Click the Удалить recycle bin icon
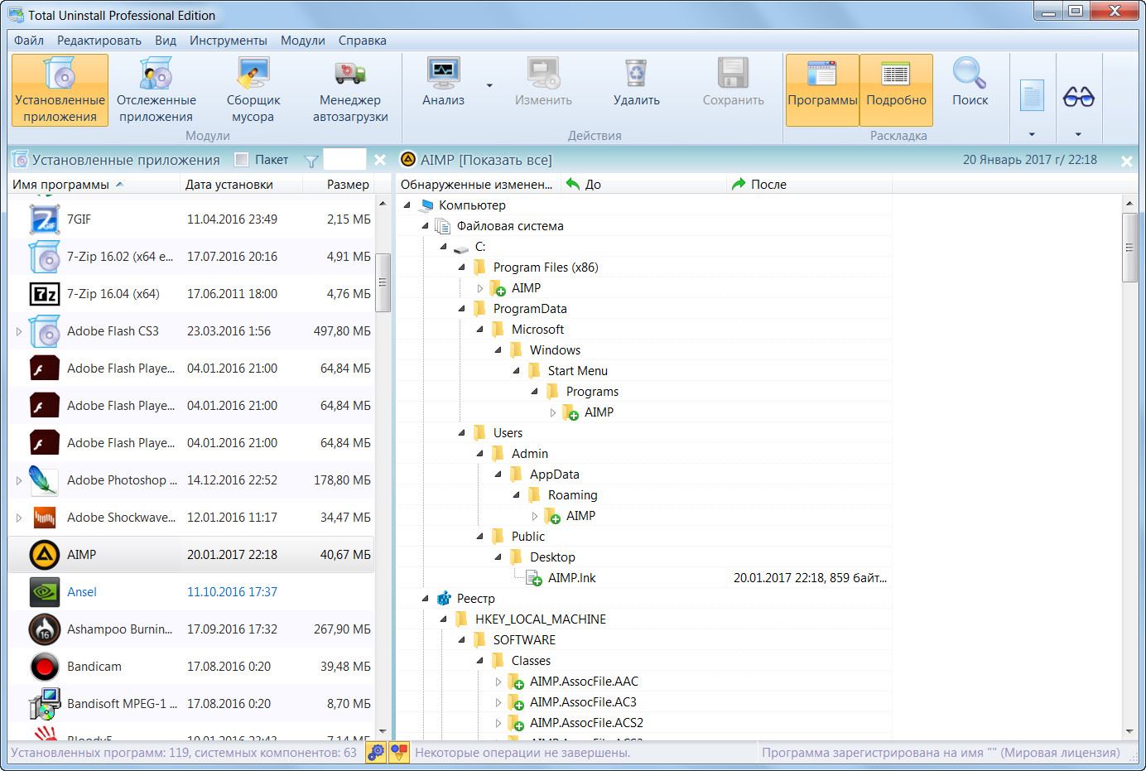The image size is (1146, 771). point(636,73)
